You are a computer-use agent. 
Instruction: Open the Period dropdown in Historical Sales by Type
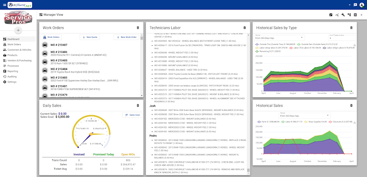(x=279, y=38)
